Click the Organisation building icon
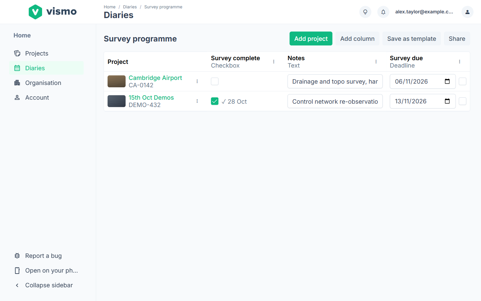Image resolution: width=481 pixels, height=301 pixels. point(17,83)
